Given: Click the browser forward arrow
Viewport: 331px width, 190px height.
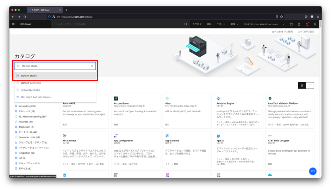Looking at the screenshot, I should tap(19, 17).
